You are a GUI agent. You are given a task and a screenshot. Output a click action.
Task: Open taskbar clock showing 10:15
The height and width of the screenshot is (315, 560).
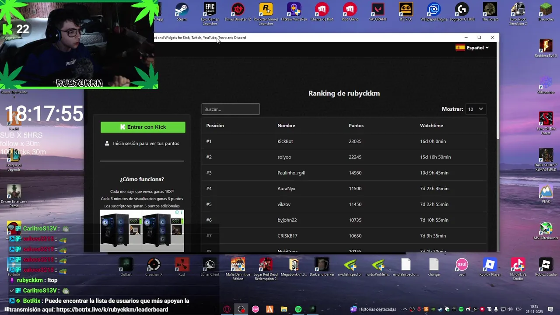click(534, 309)
